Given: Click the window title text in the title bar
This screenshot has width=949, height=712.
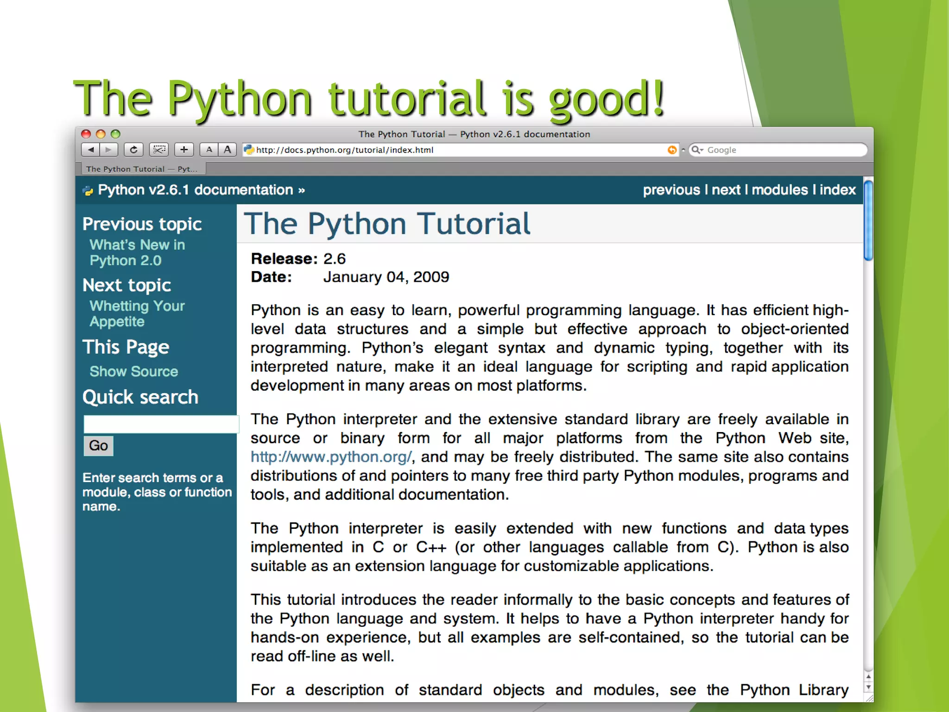Looking at the screenshot, I should tap(474, 134).
